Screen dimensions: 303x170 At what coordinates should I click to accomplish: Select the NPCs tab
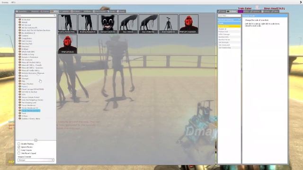[x=54, y=11]
